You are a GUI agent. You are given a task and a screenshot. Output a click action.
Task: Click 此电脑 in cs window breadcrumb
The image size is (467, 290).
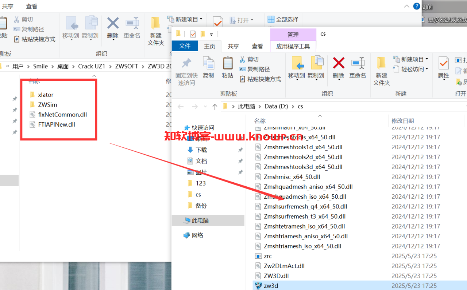point(247,106)
